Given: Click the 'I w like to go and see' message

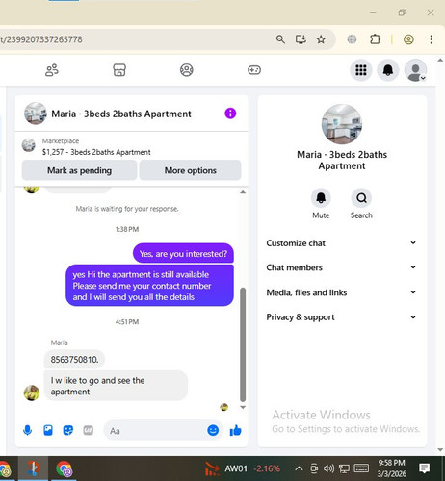Looking at the screenshot, I should pyautogui.click(x=116, y=386).
